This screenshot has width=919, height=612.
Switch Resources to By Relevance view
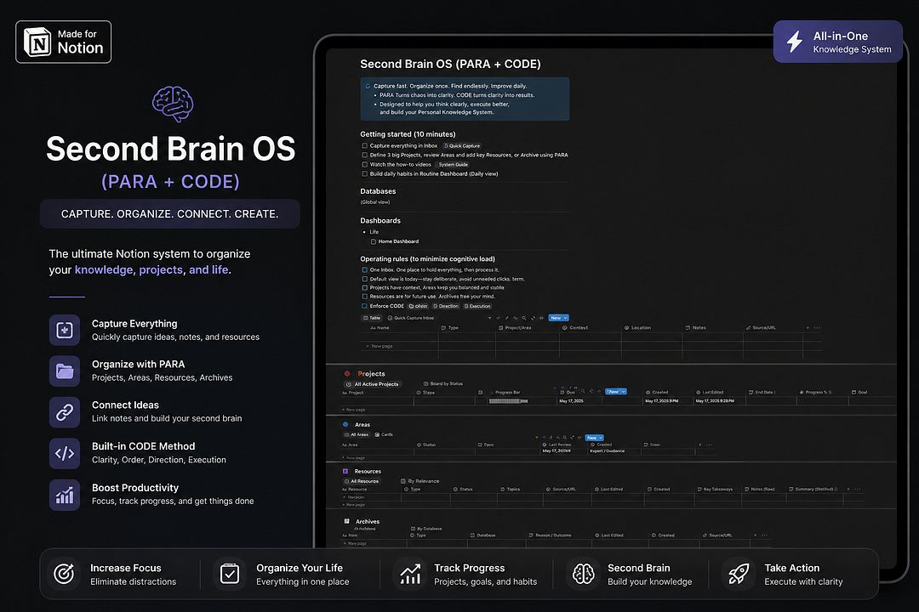point(420,481)
